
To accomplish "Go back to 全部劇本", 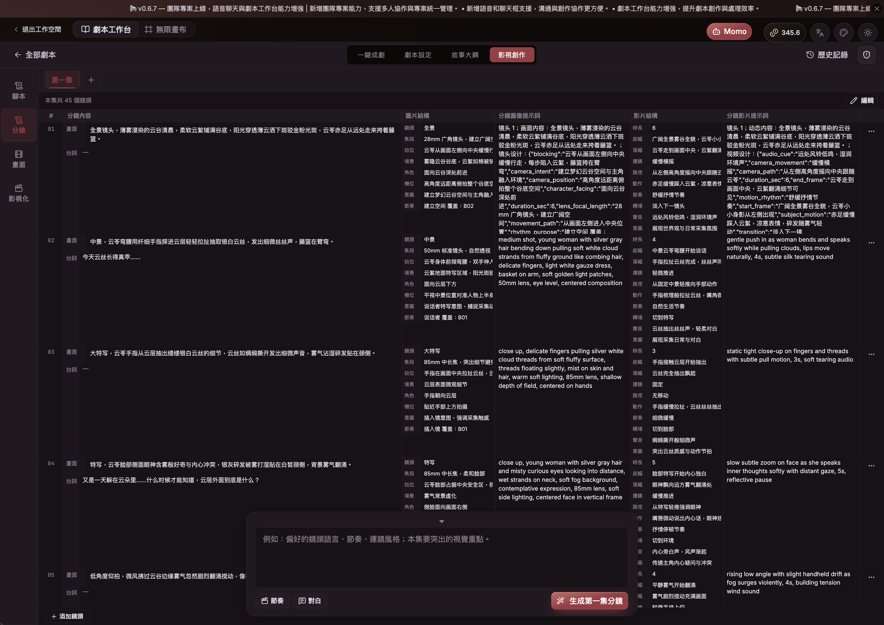I will [35, 55].
